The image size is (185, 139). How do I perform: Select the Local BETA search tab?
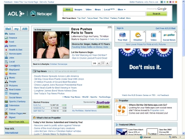[109, 9]
